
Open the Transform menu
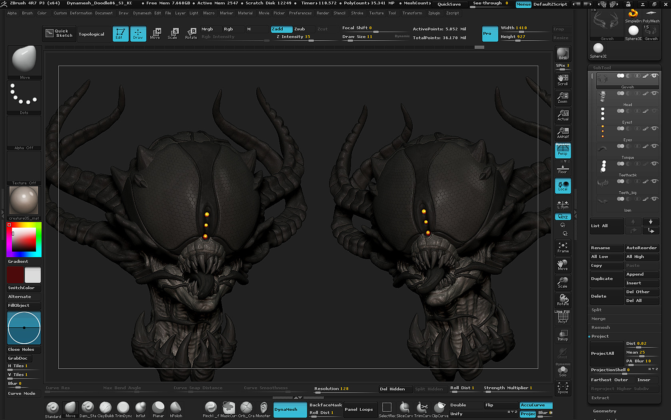pos(412,13)
